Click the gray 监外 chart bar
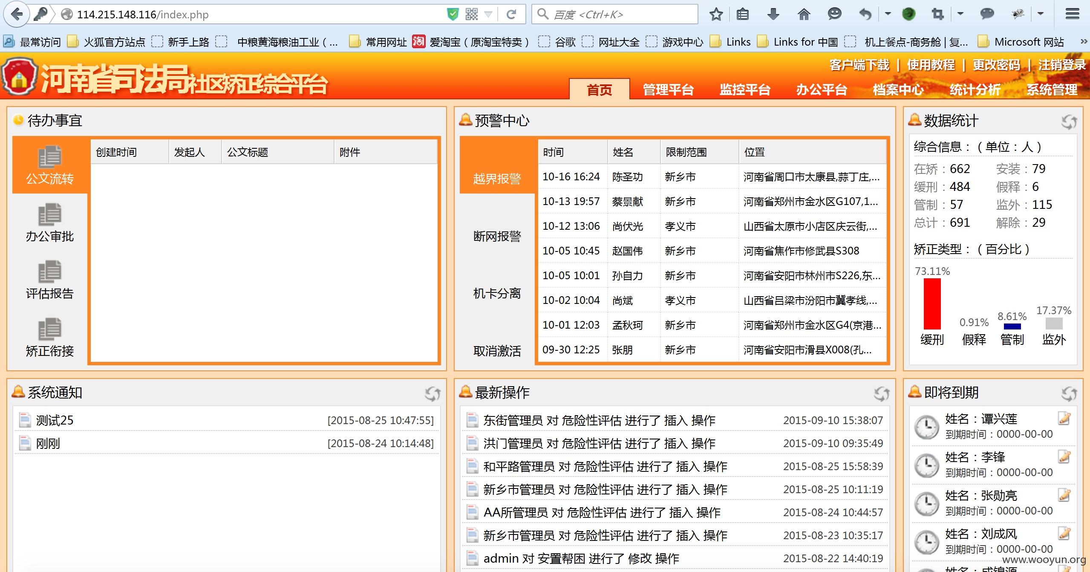Image resolution: width=1090 pixels, height=572 pixels. (x=1054, y=324)
